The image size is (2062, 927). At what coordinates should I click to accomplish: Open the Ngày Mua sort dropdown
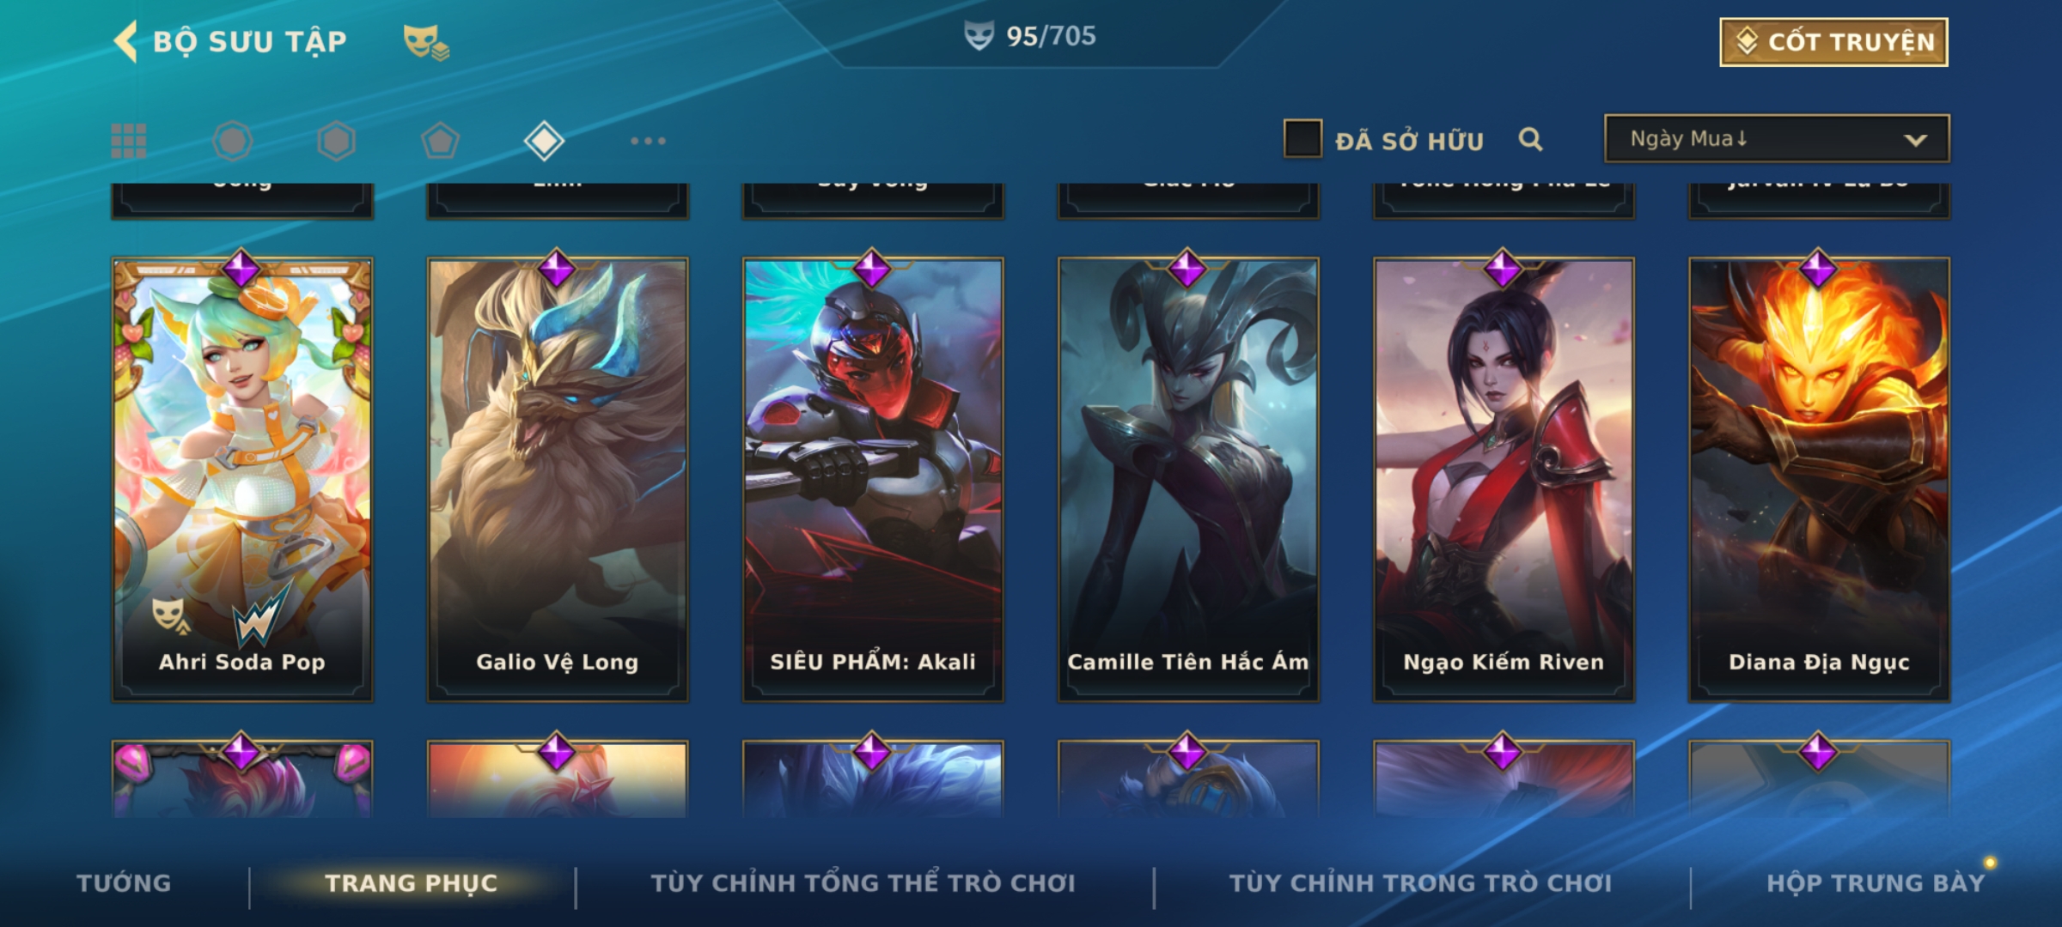click(x=1777, y=138)
